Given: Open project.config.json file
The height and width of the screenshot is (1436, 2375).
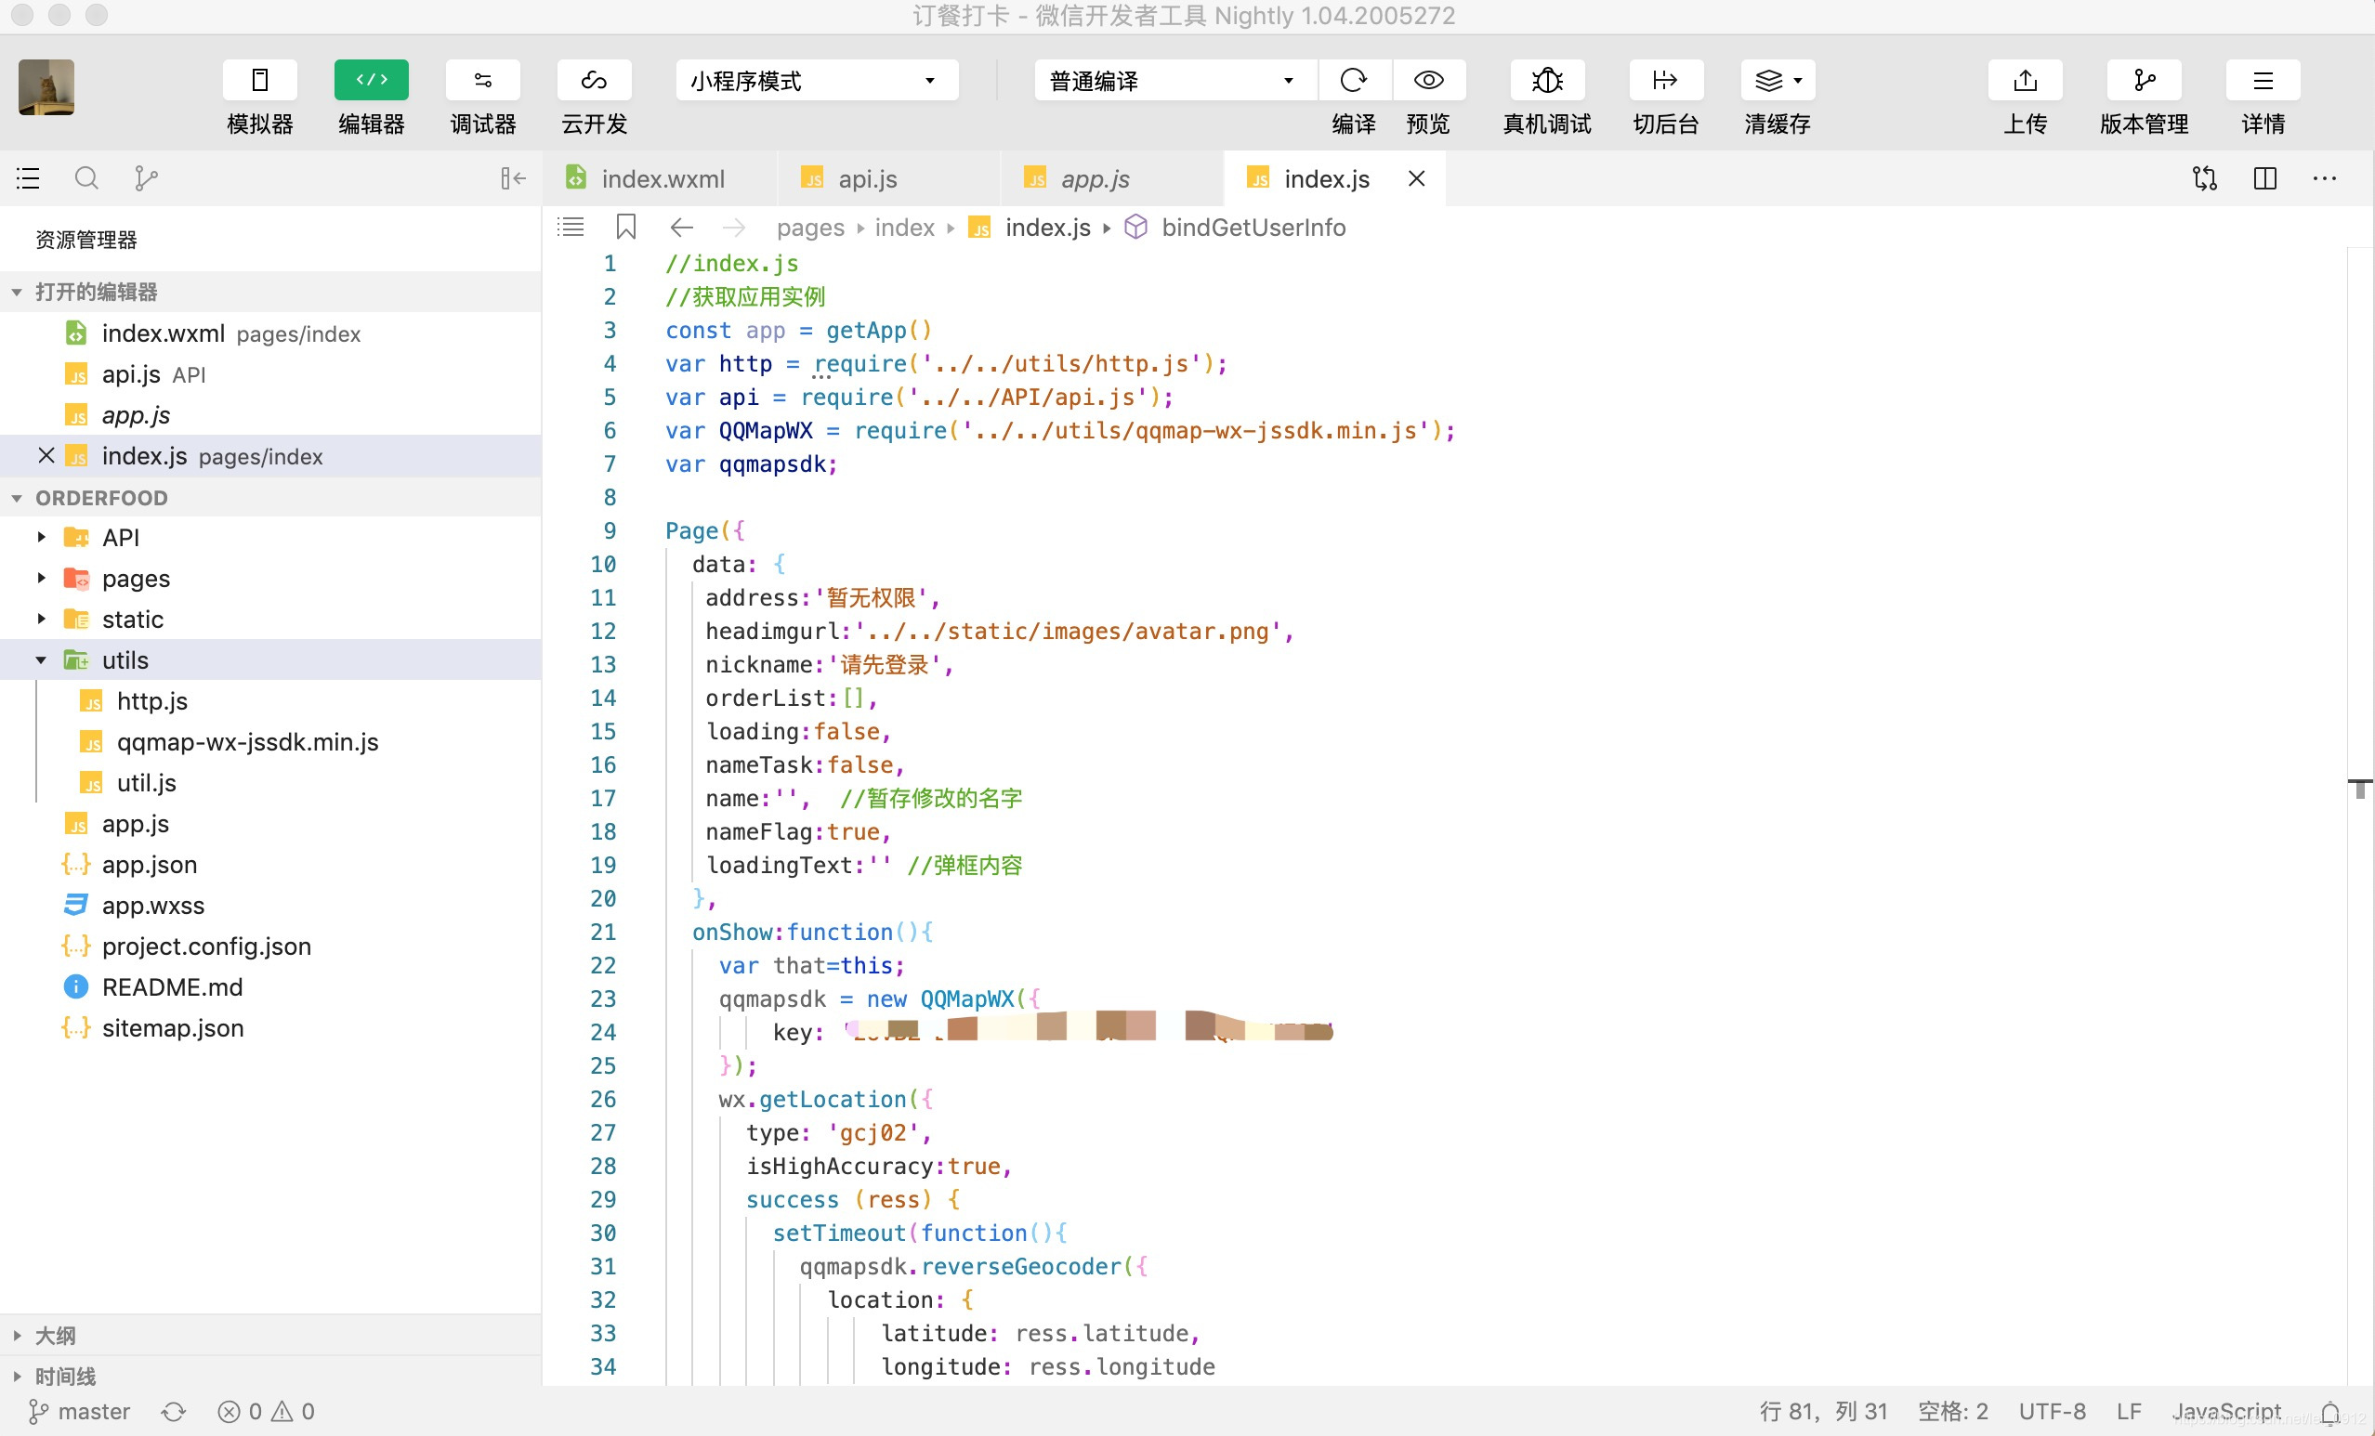Looking at the screenshot, I should point(269,946).
